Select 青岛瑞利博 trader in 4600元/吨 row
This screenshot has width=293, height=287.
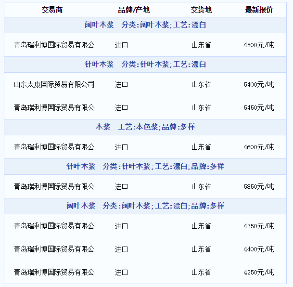(x=54, y=147)
